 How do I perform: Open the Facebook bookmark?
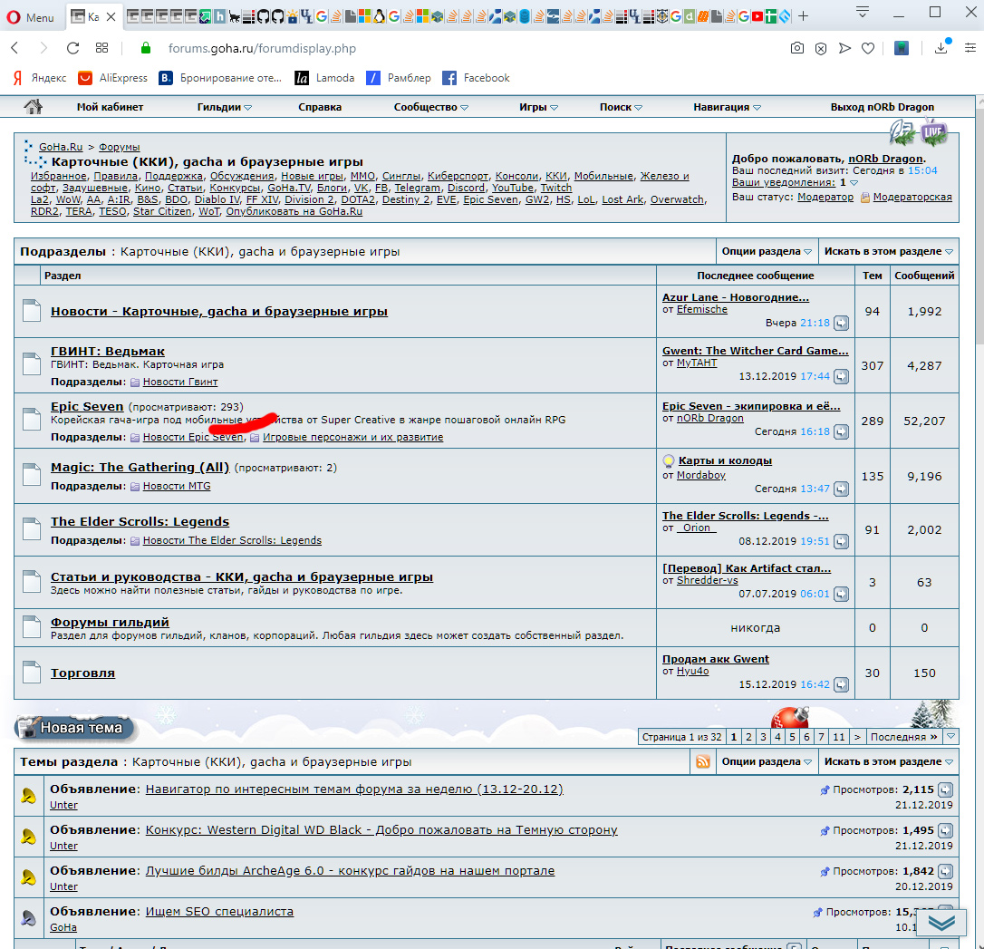click(476, 78)
